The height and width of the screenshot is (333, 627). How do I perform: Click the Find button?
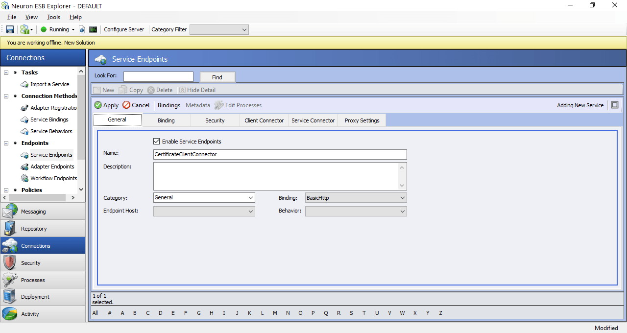[x=217, y=77]
